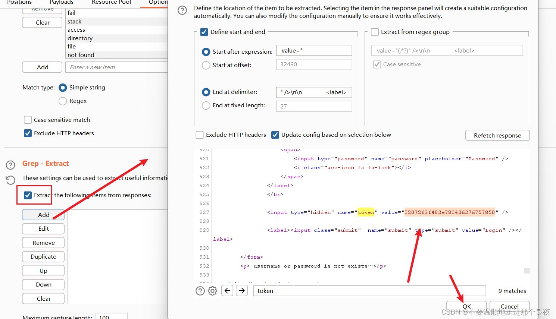Switch to the Payloads tab
This screenshot has height=319, width=556.
(62, 2)
